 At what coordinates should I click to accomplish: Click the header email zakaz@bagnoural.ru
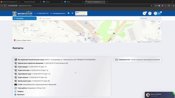coord(59,13)
